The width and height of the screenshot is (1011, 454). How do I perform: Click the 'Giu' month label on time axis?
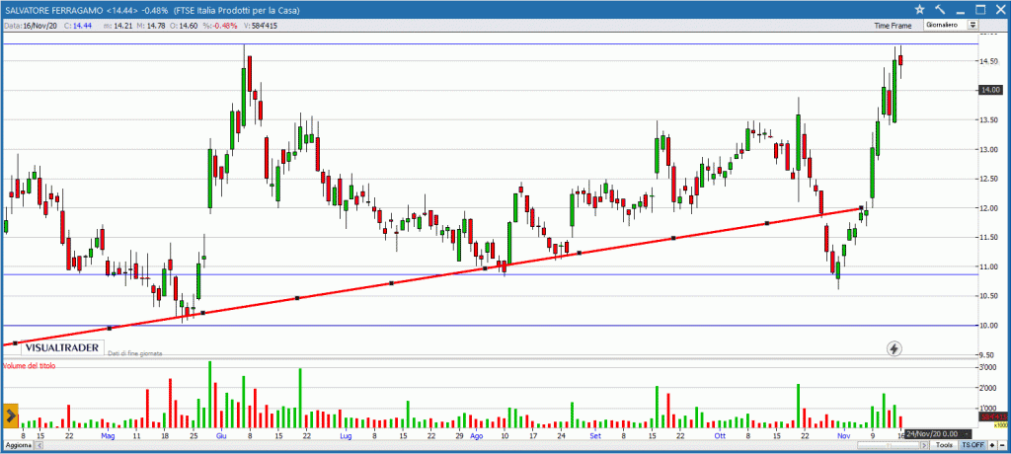tap(220, 436)
